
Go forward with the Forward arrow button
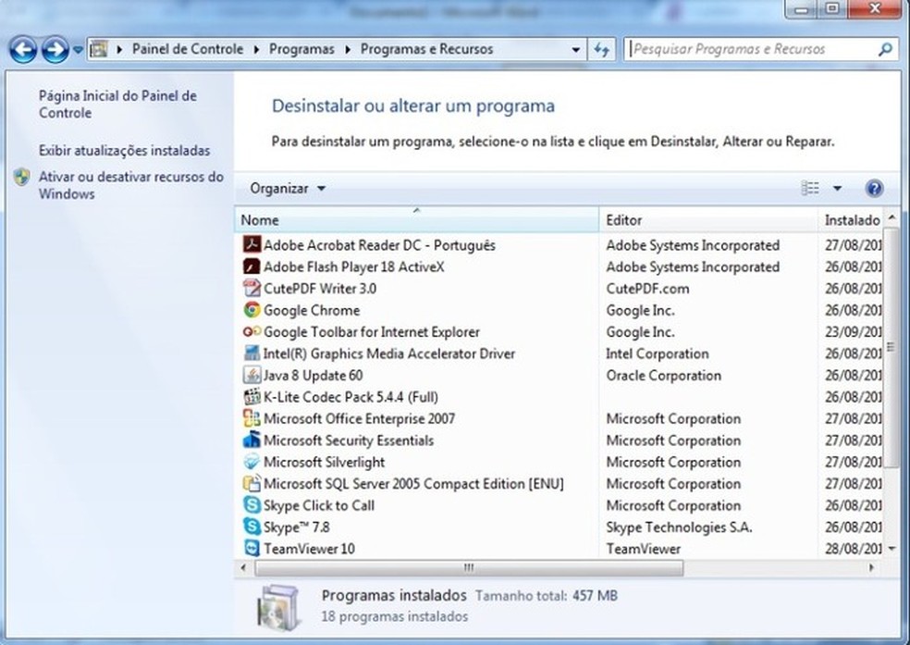pos(55,49)
